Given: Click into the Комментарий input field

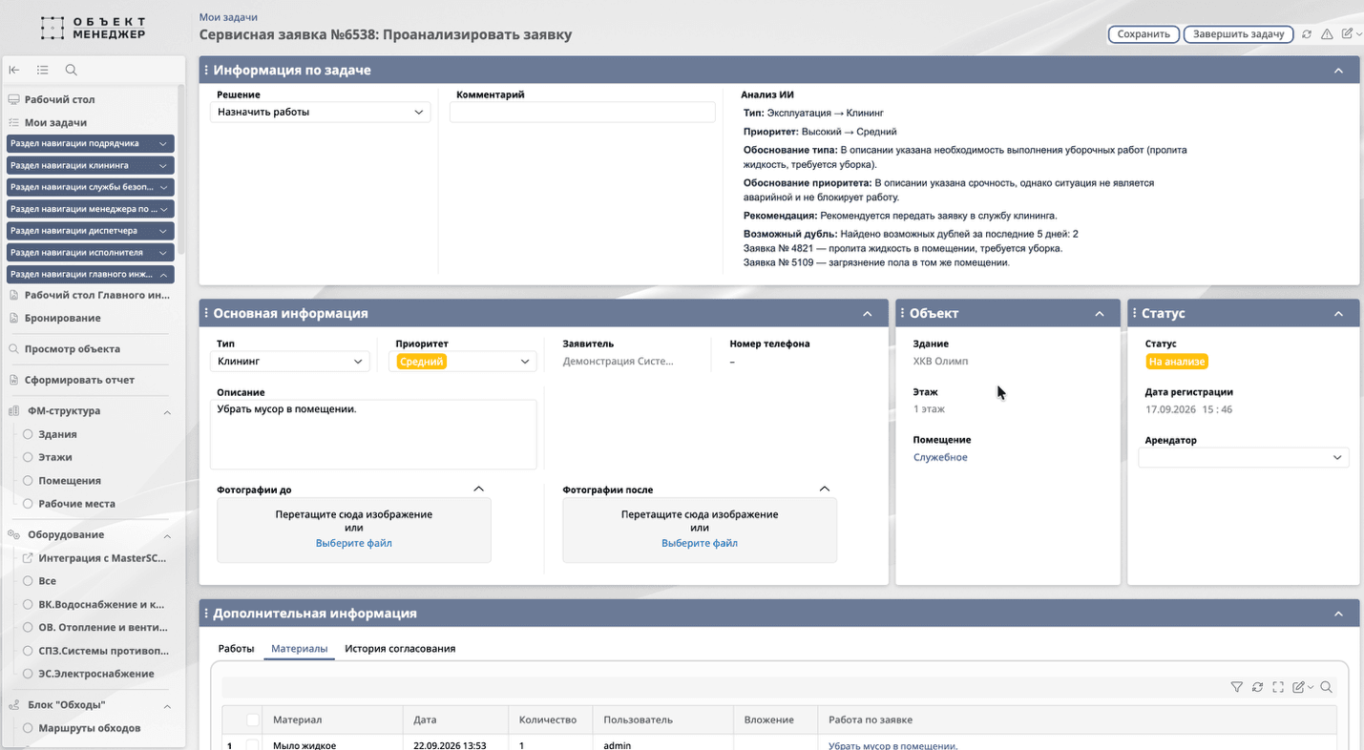Looking at the screenshot, I should point(582,113).
